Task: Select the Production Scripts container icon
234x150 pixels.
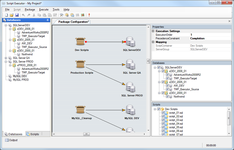Action: pyautogui.click(x=80, y=64)
